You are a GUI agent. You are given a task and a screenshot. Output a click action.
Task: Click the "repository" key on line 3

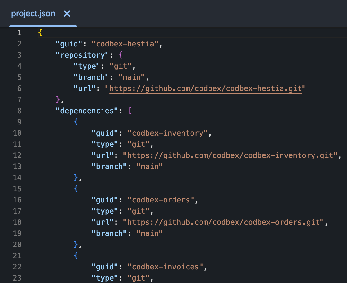(82, 55)
